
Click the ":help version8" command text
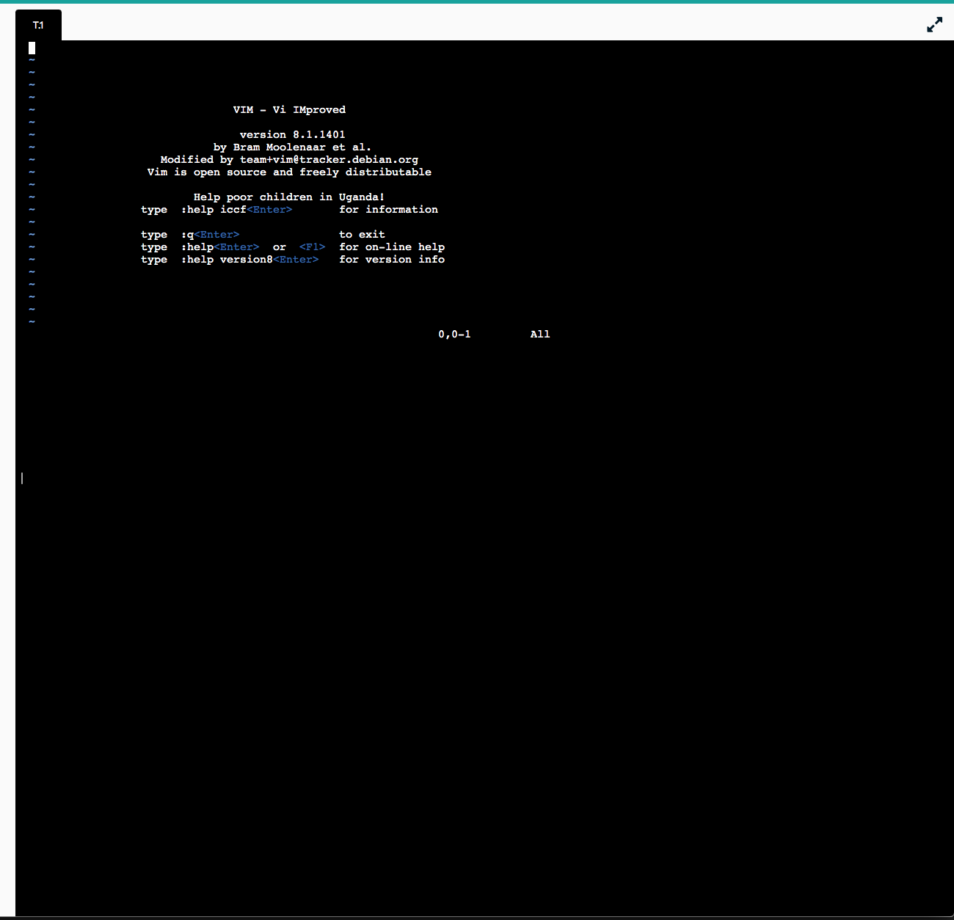[x=227, y=260]
